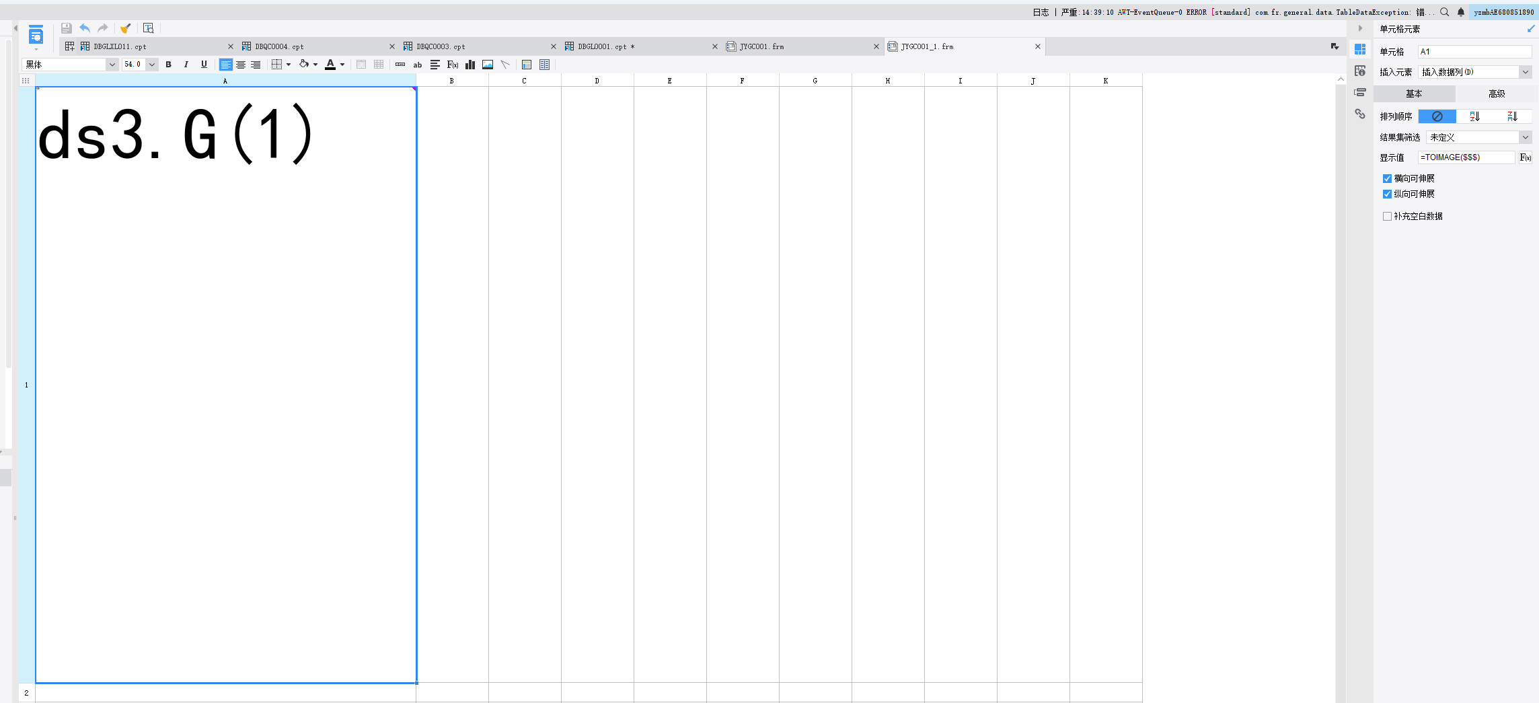Enable 补充空白数据 checkbox

click(1387, 216)
